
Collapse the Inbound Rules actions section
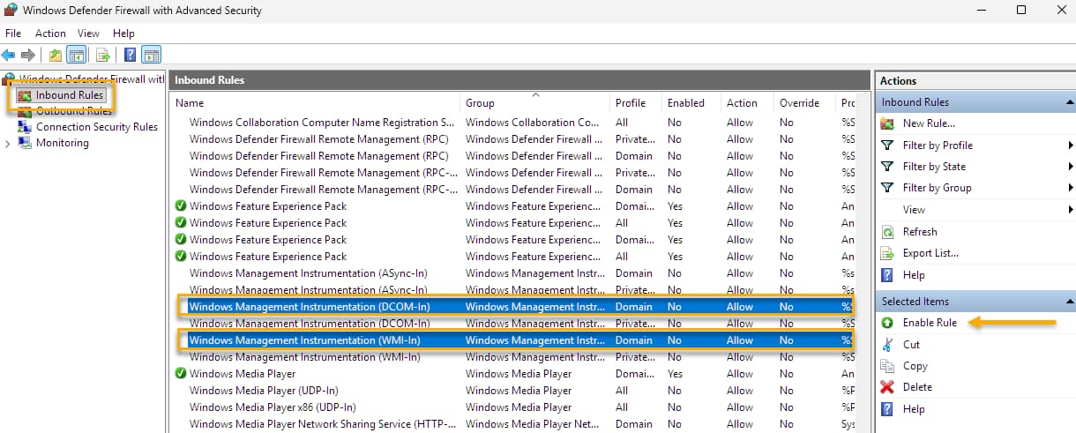[1070, 102]
